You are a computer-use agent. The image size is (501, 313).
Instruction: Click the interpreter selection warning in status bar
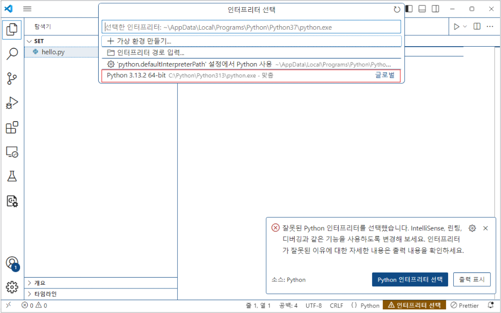click(414, 305)
